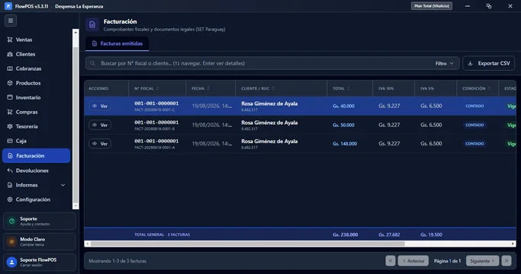Click the Anterior page button

tap(413, 261)
